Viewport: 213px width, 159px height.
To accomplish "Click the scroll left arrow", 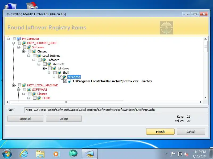I will point(7,102).
